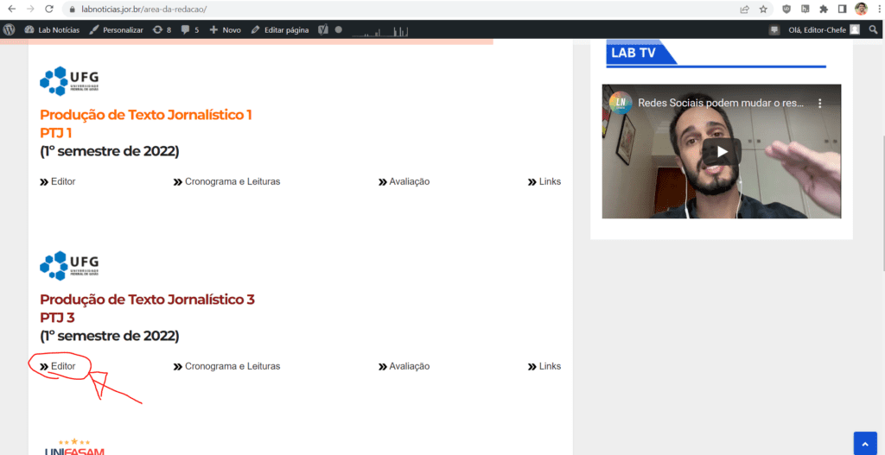Open Cronograma e Leituras under PTJ 1
Image resolution: width=885 pixels, height=455 pixels.
[232, 181]
